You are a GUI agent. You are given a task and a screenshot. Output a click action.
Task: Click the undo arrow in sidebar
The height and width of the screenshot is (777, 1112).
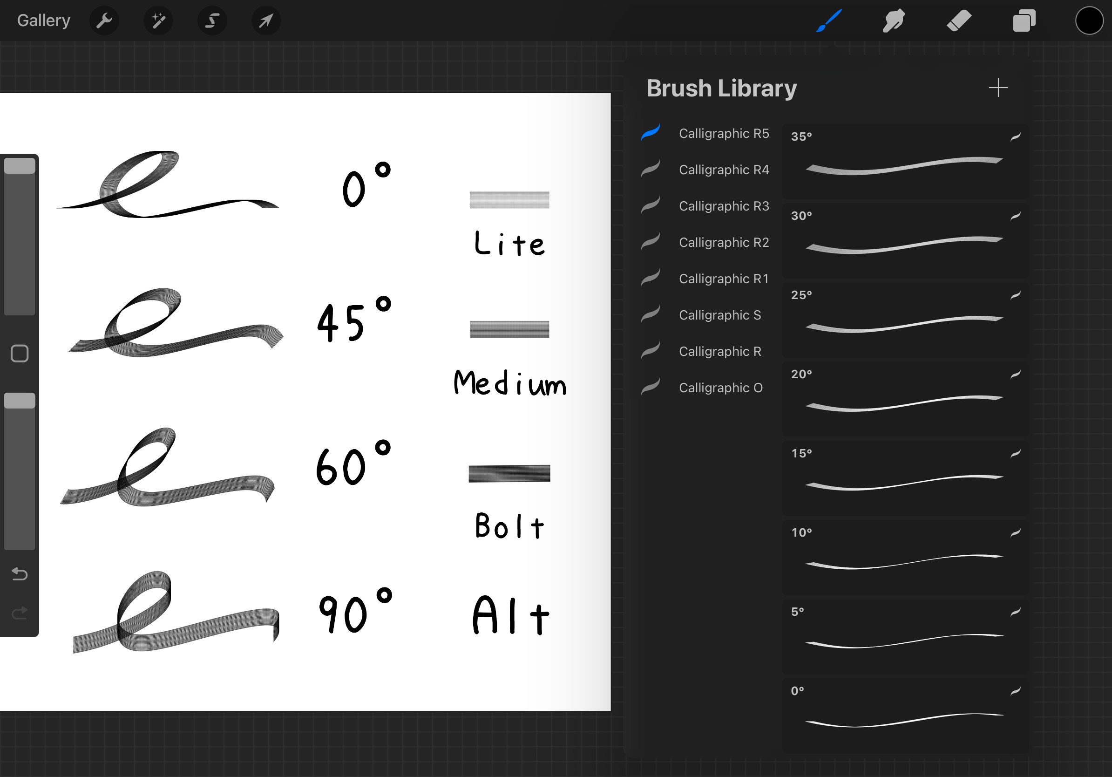coord(20,574)
